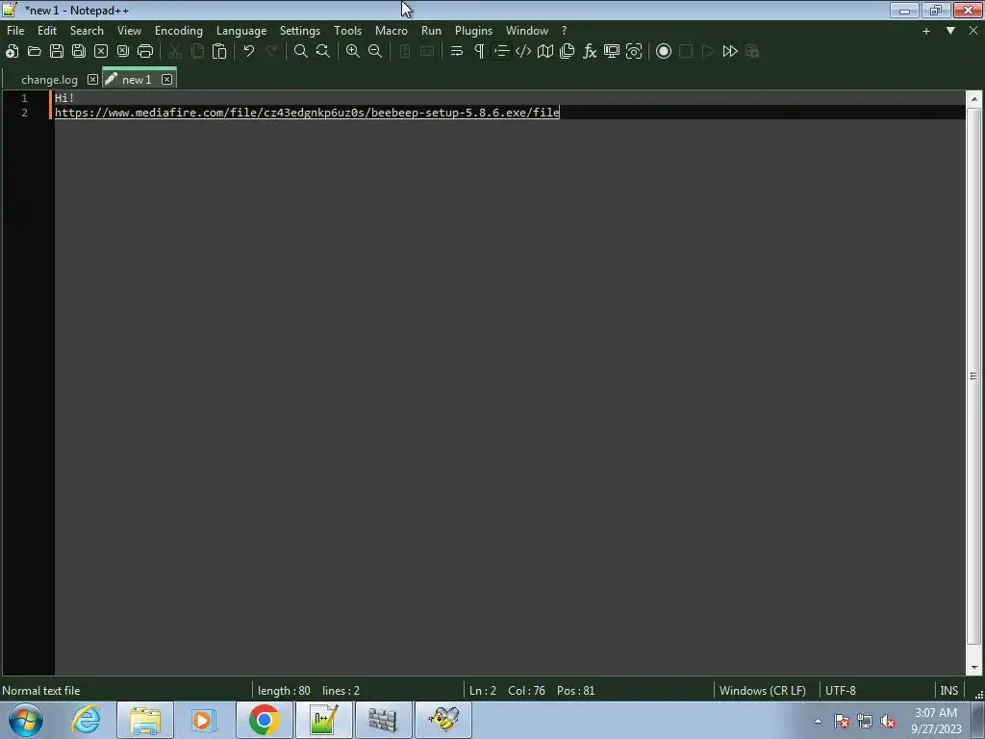This screenshot has width=985, height=739.
Task: Click the Paste clipboard icon
Action: click(219, 52)
